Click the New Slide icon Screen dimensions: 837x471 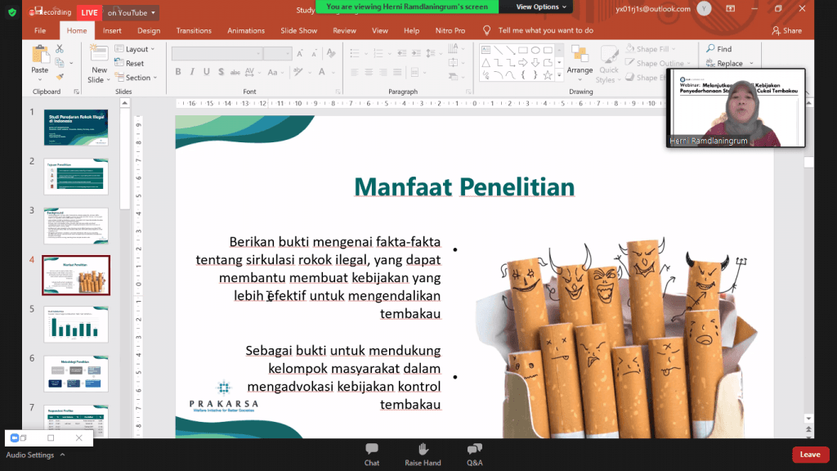click(99, 54)
